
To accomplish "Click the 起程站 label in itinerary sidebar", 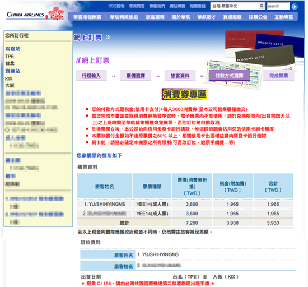I will (13, 49).
